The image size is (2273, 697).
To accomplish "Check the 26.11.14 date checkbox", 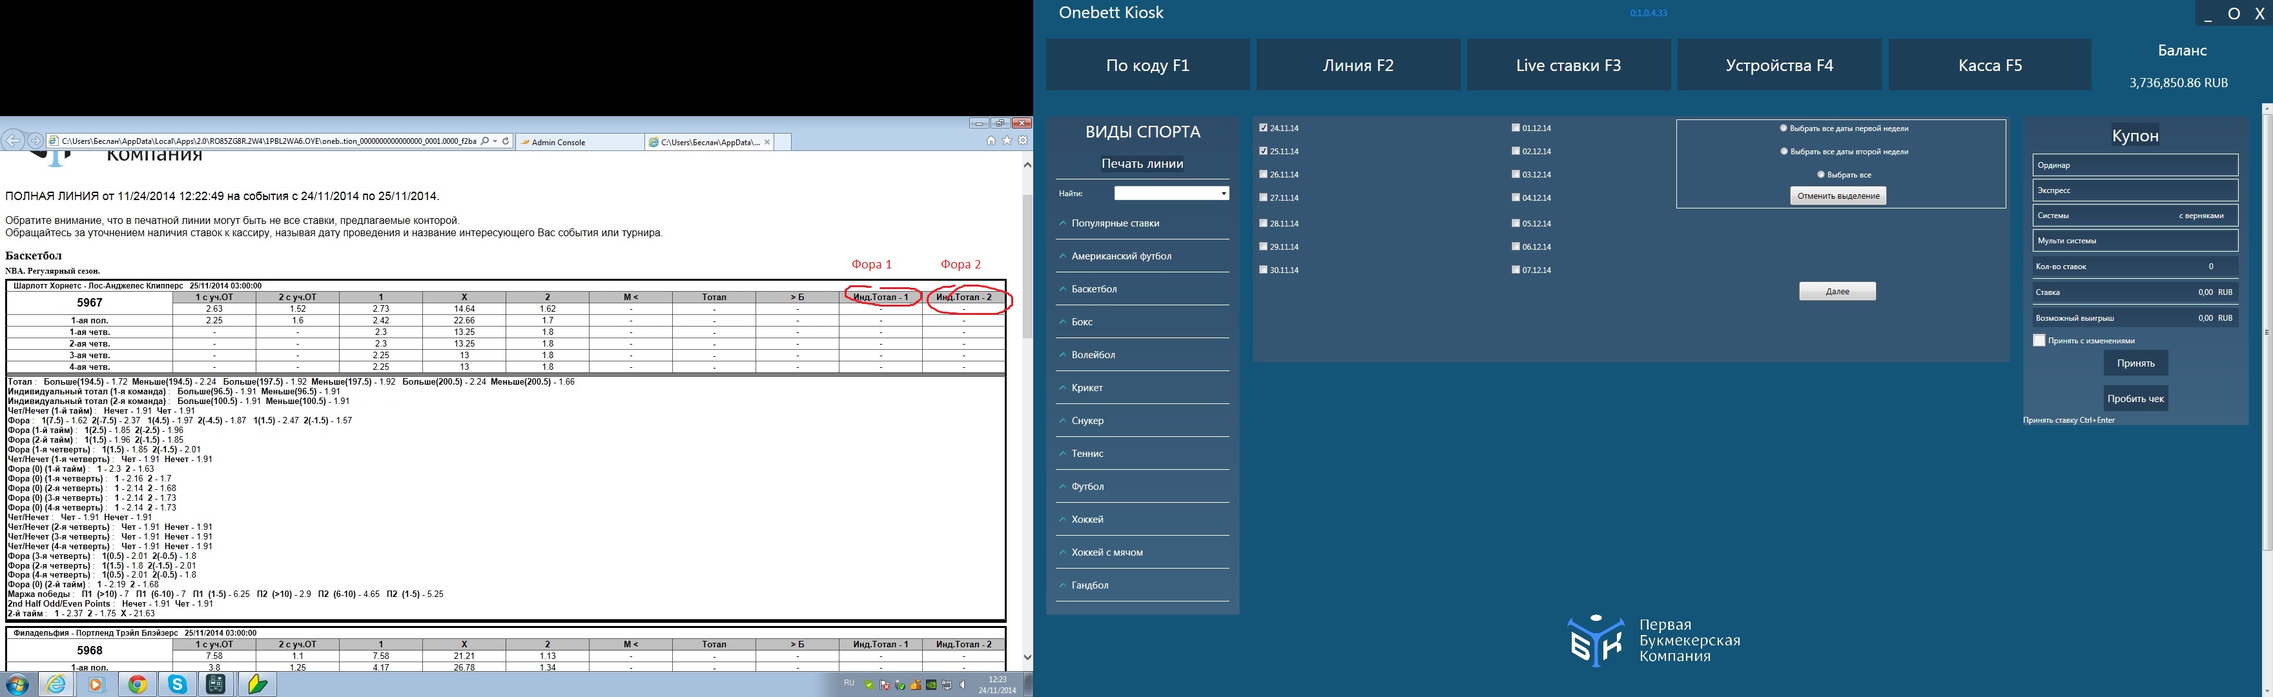I will click(1264, 174).
